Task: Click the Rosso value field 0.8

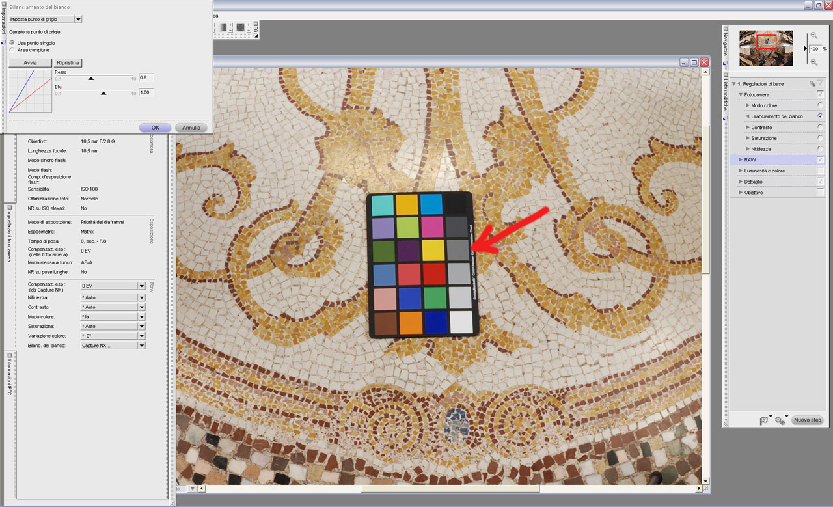Action: pyautogui.click(x=146, y=77)
